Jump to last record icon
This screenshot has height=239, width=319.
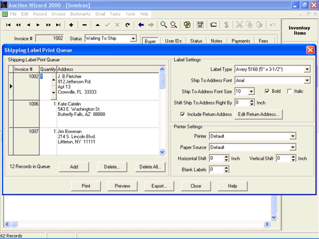58,25
